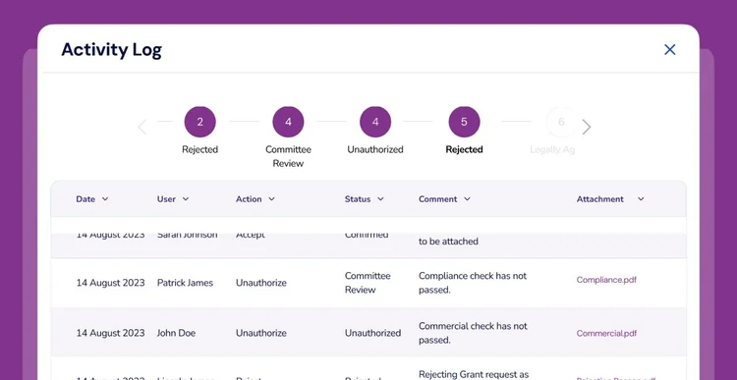Click John Doe row date cell
Viewport: 737px width, 380px height.
[110, 333]
